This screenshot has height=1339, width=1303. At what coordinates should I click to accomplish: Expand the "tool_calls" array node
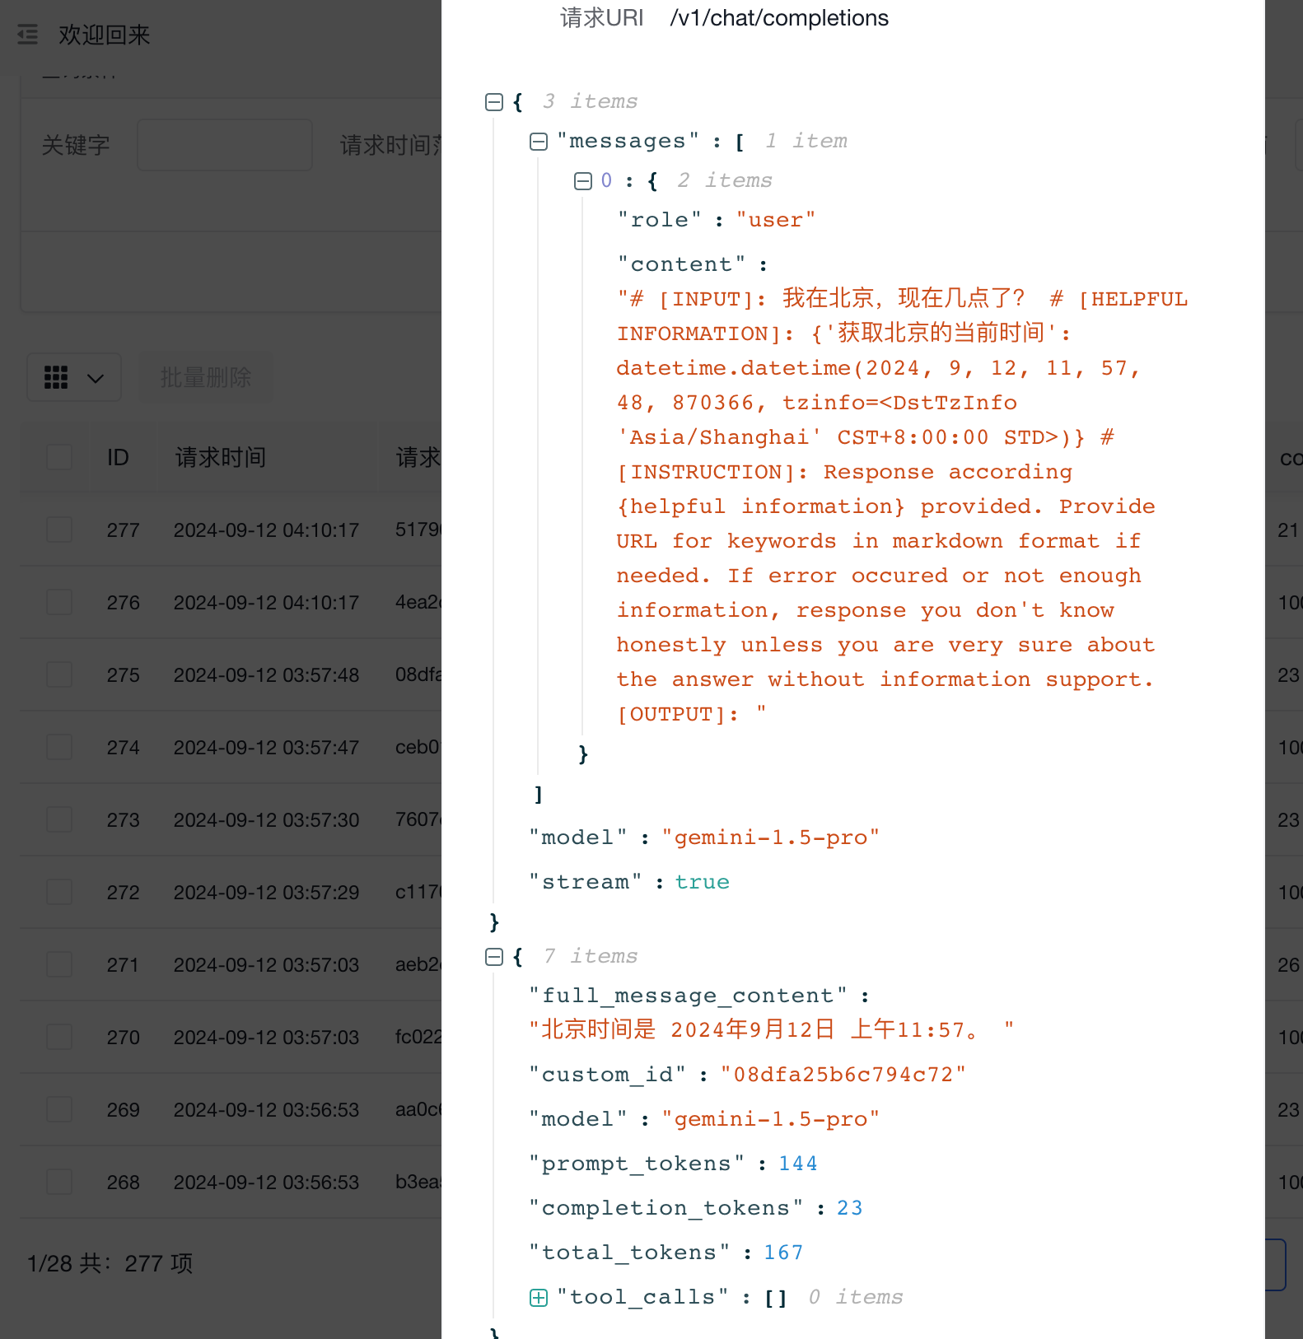tap(539, 1298)
